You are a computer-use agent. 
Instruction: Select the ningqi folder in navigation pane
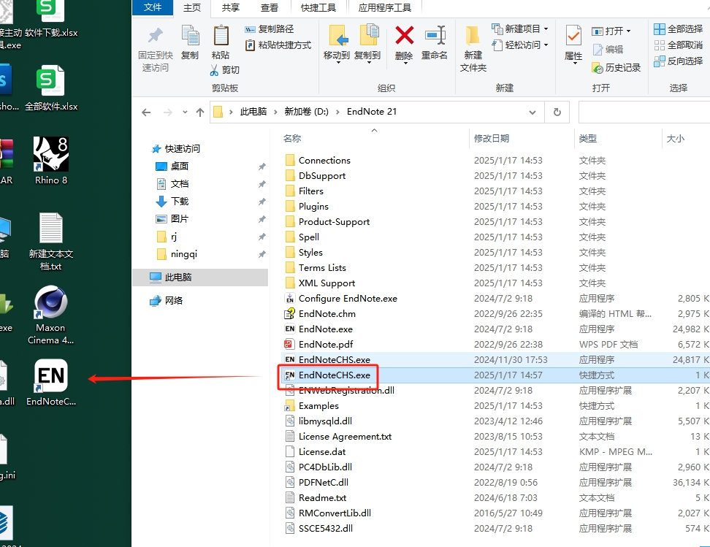pos(177,254)
